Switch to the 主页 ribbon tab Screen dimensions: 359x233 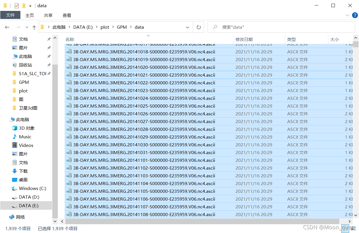click(x=30, y=15)
